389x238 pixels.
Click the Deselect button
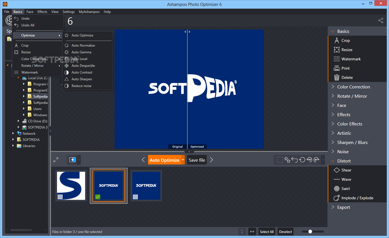[285, 232]
